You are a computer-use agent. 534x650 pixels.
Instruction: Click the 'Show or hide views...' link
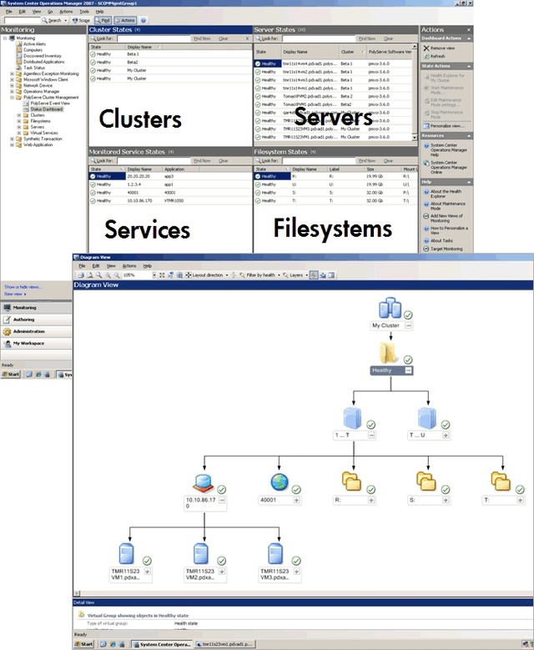(x=23, y=287)
